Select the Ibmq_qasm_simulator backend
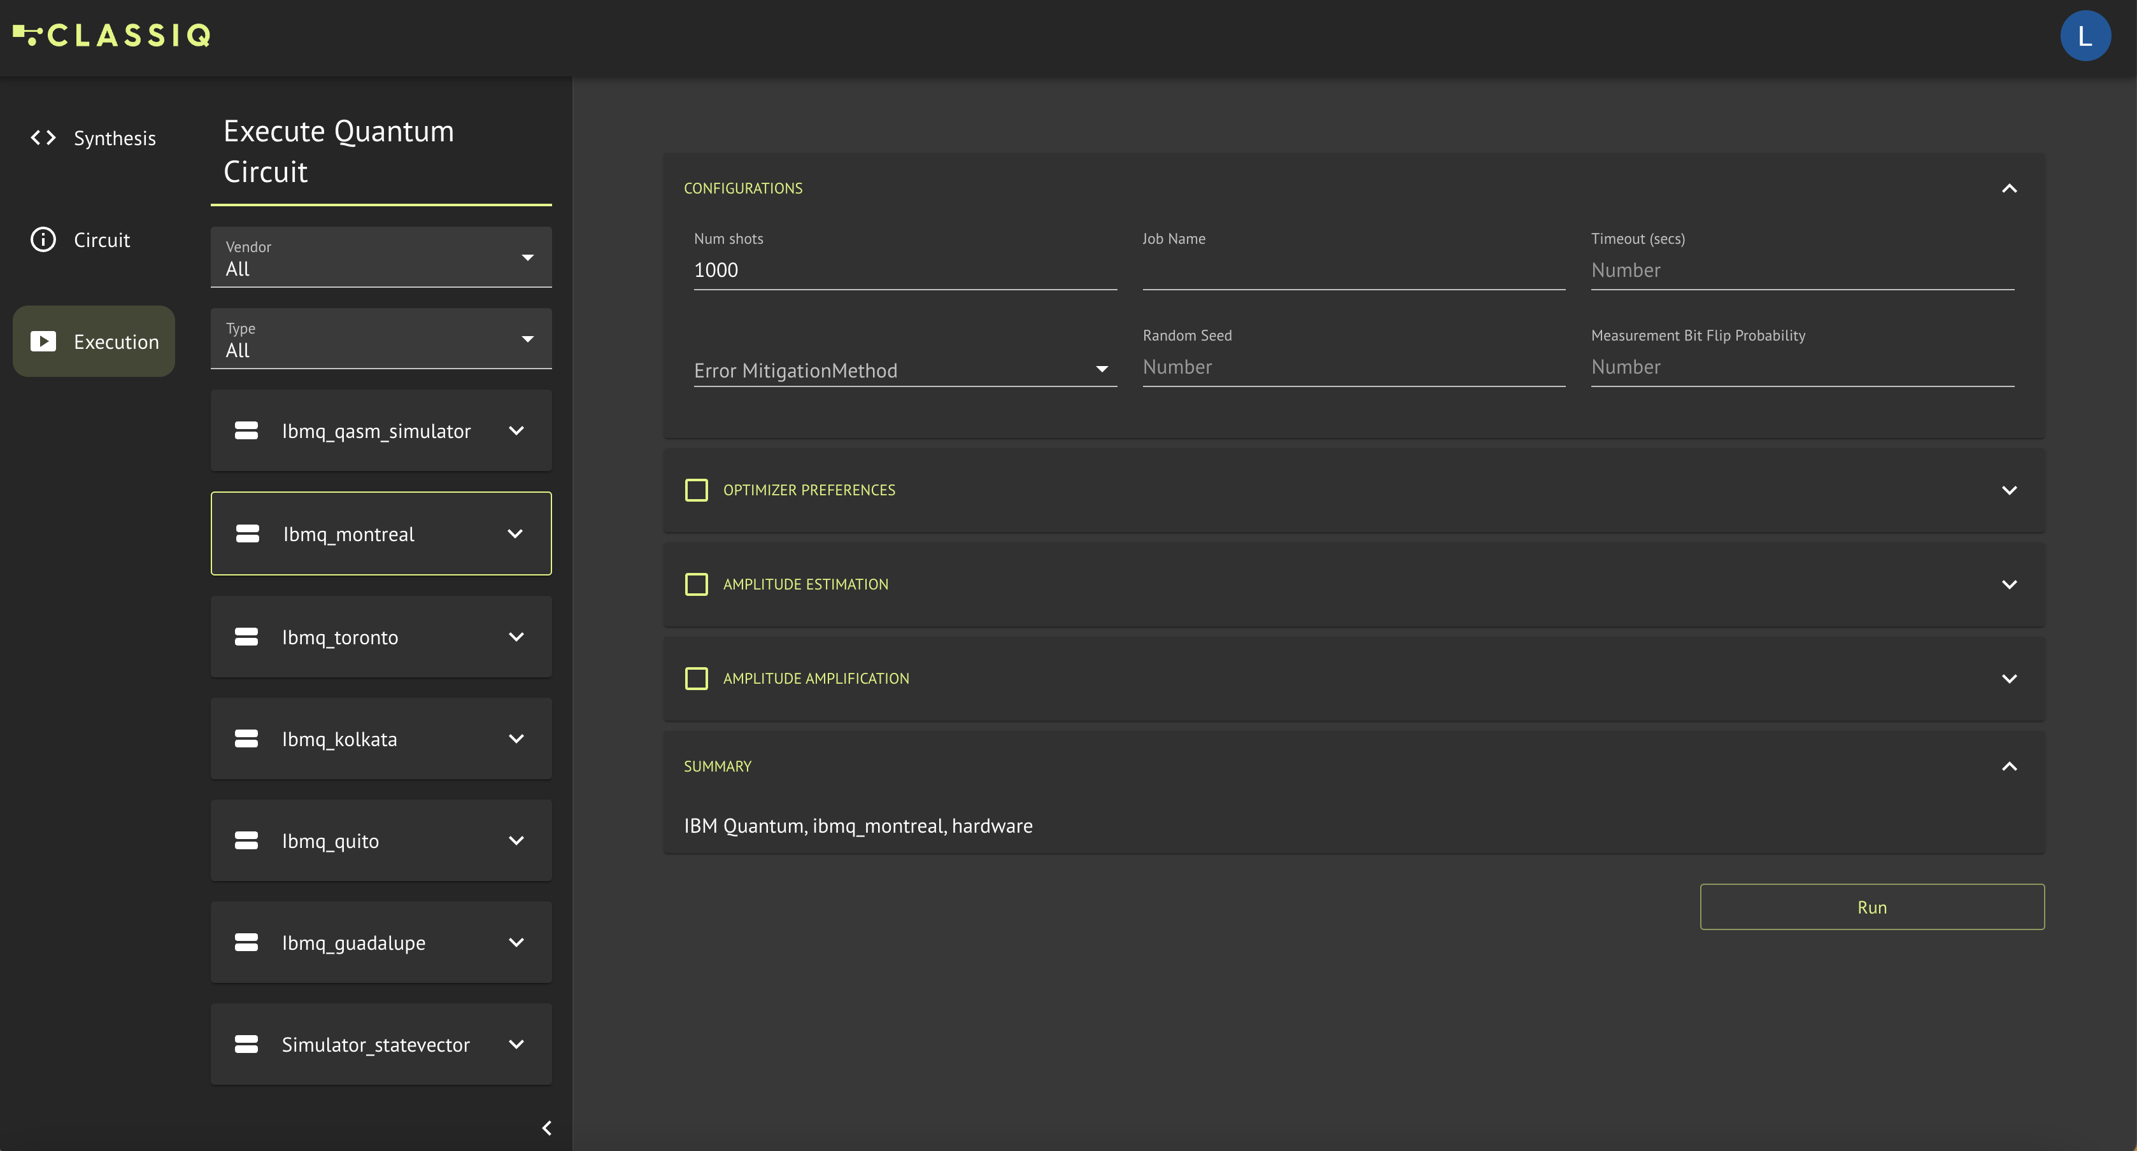Screen dimensions: 2137x1151 coord(381,430)
